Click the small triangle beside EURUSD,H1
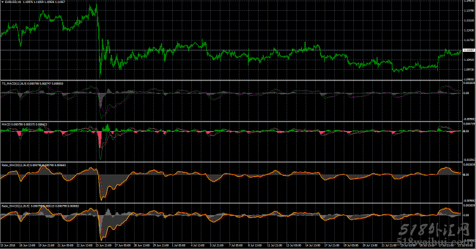Image resolution: width=476 pixels, height=249 pixels. tap(2, 2)
